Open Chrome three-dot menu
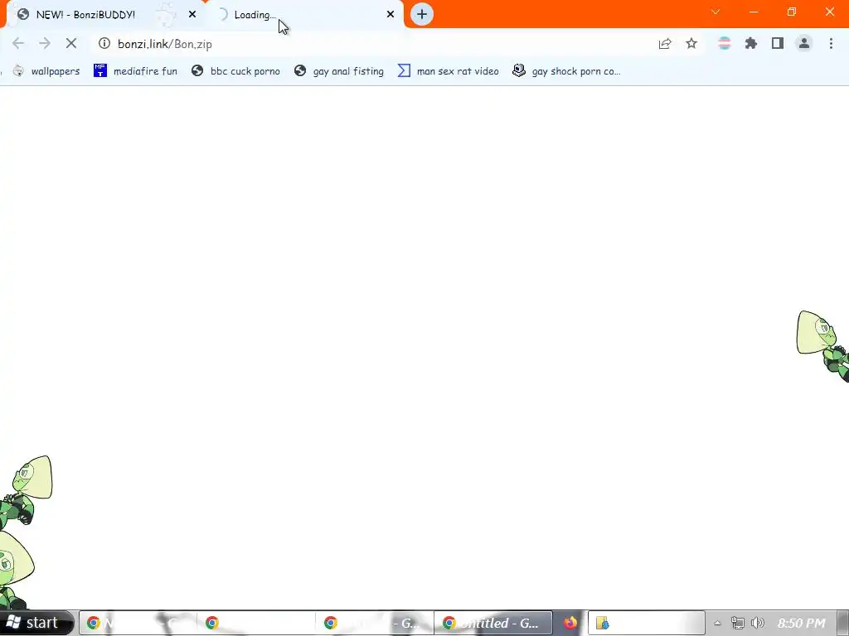Viewport: 849px width, 636px height. (x=831, y=44)
